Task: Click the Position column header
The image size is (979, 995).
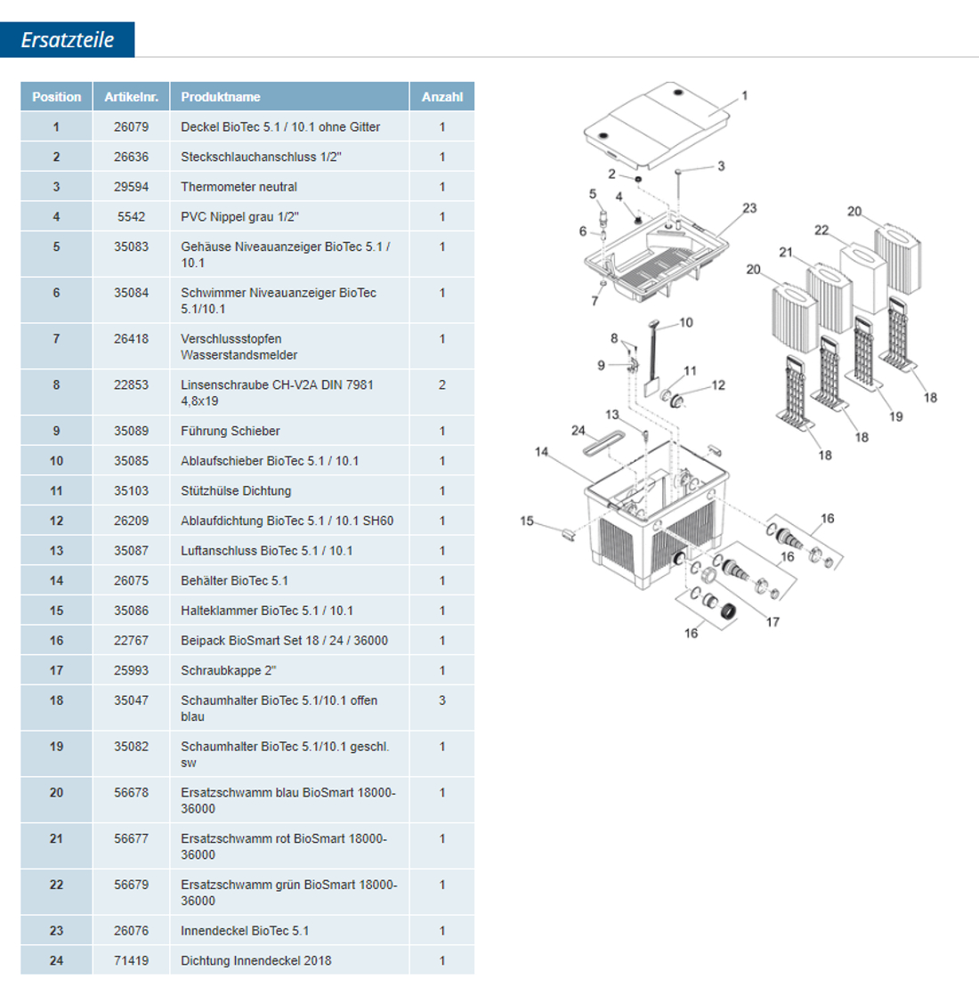Action: click(x=56, y=96)
